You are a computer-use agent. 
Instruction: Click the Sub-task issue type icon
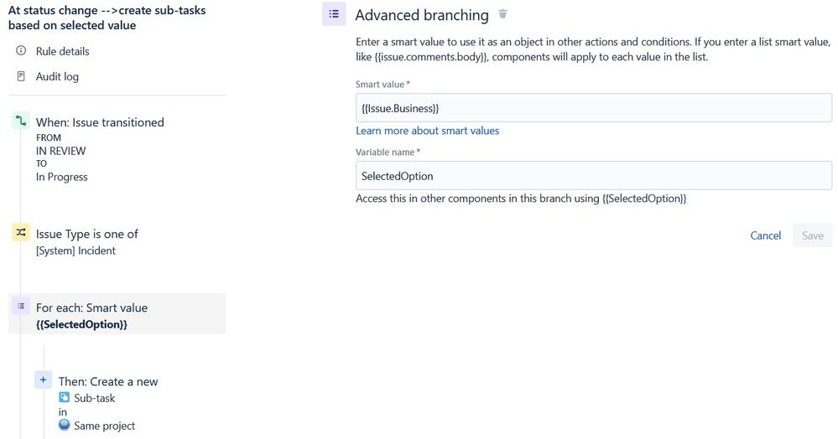click(x=64, y=397)
